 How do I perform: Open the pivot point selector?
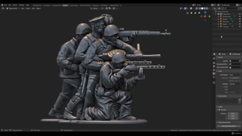(x=102, y=8)
